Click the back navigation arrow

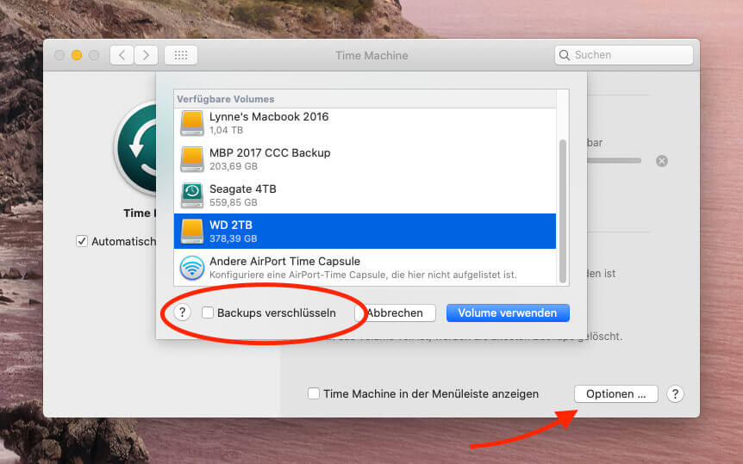click(122, 55)
